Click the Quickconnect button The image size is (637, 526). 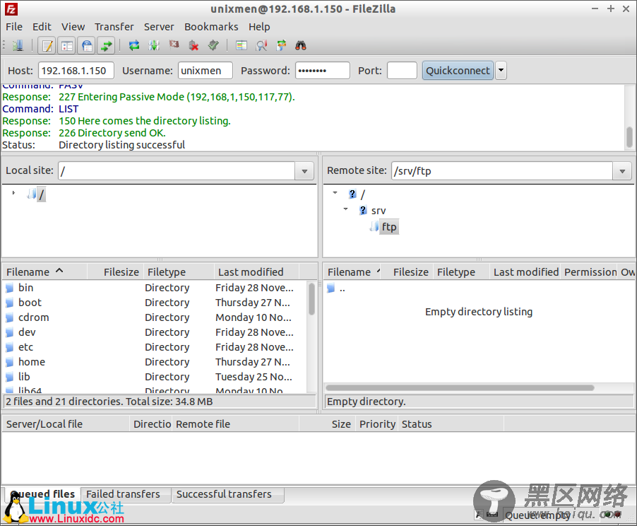[x=458, y=71]
